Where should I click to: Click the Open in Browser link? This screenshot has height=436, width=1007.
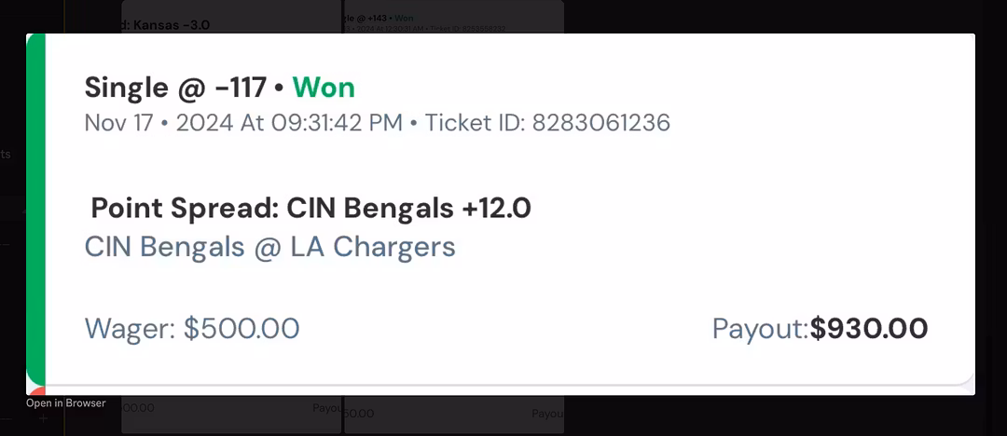coord(65,403)
